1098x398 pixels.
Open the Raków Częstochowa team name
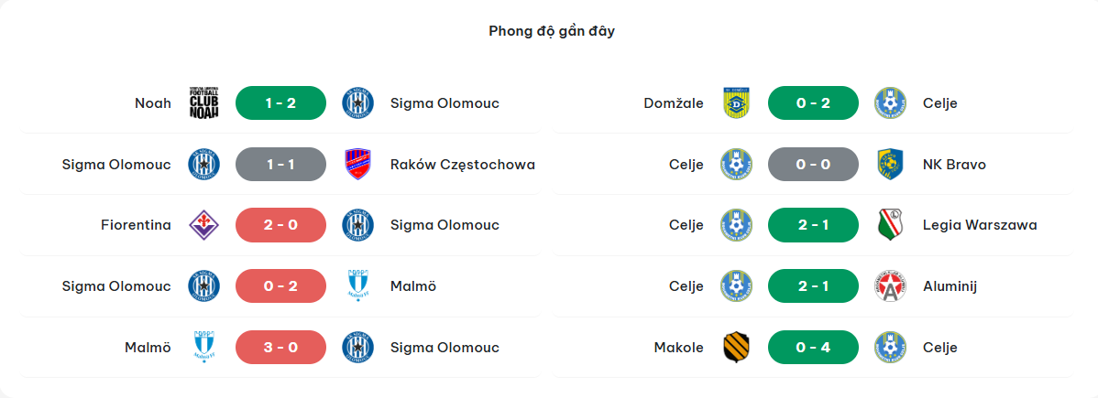462,165
